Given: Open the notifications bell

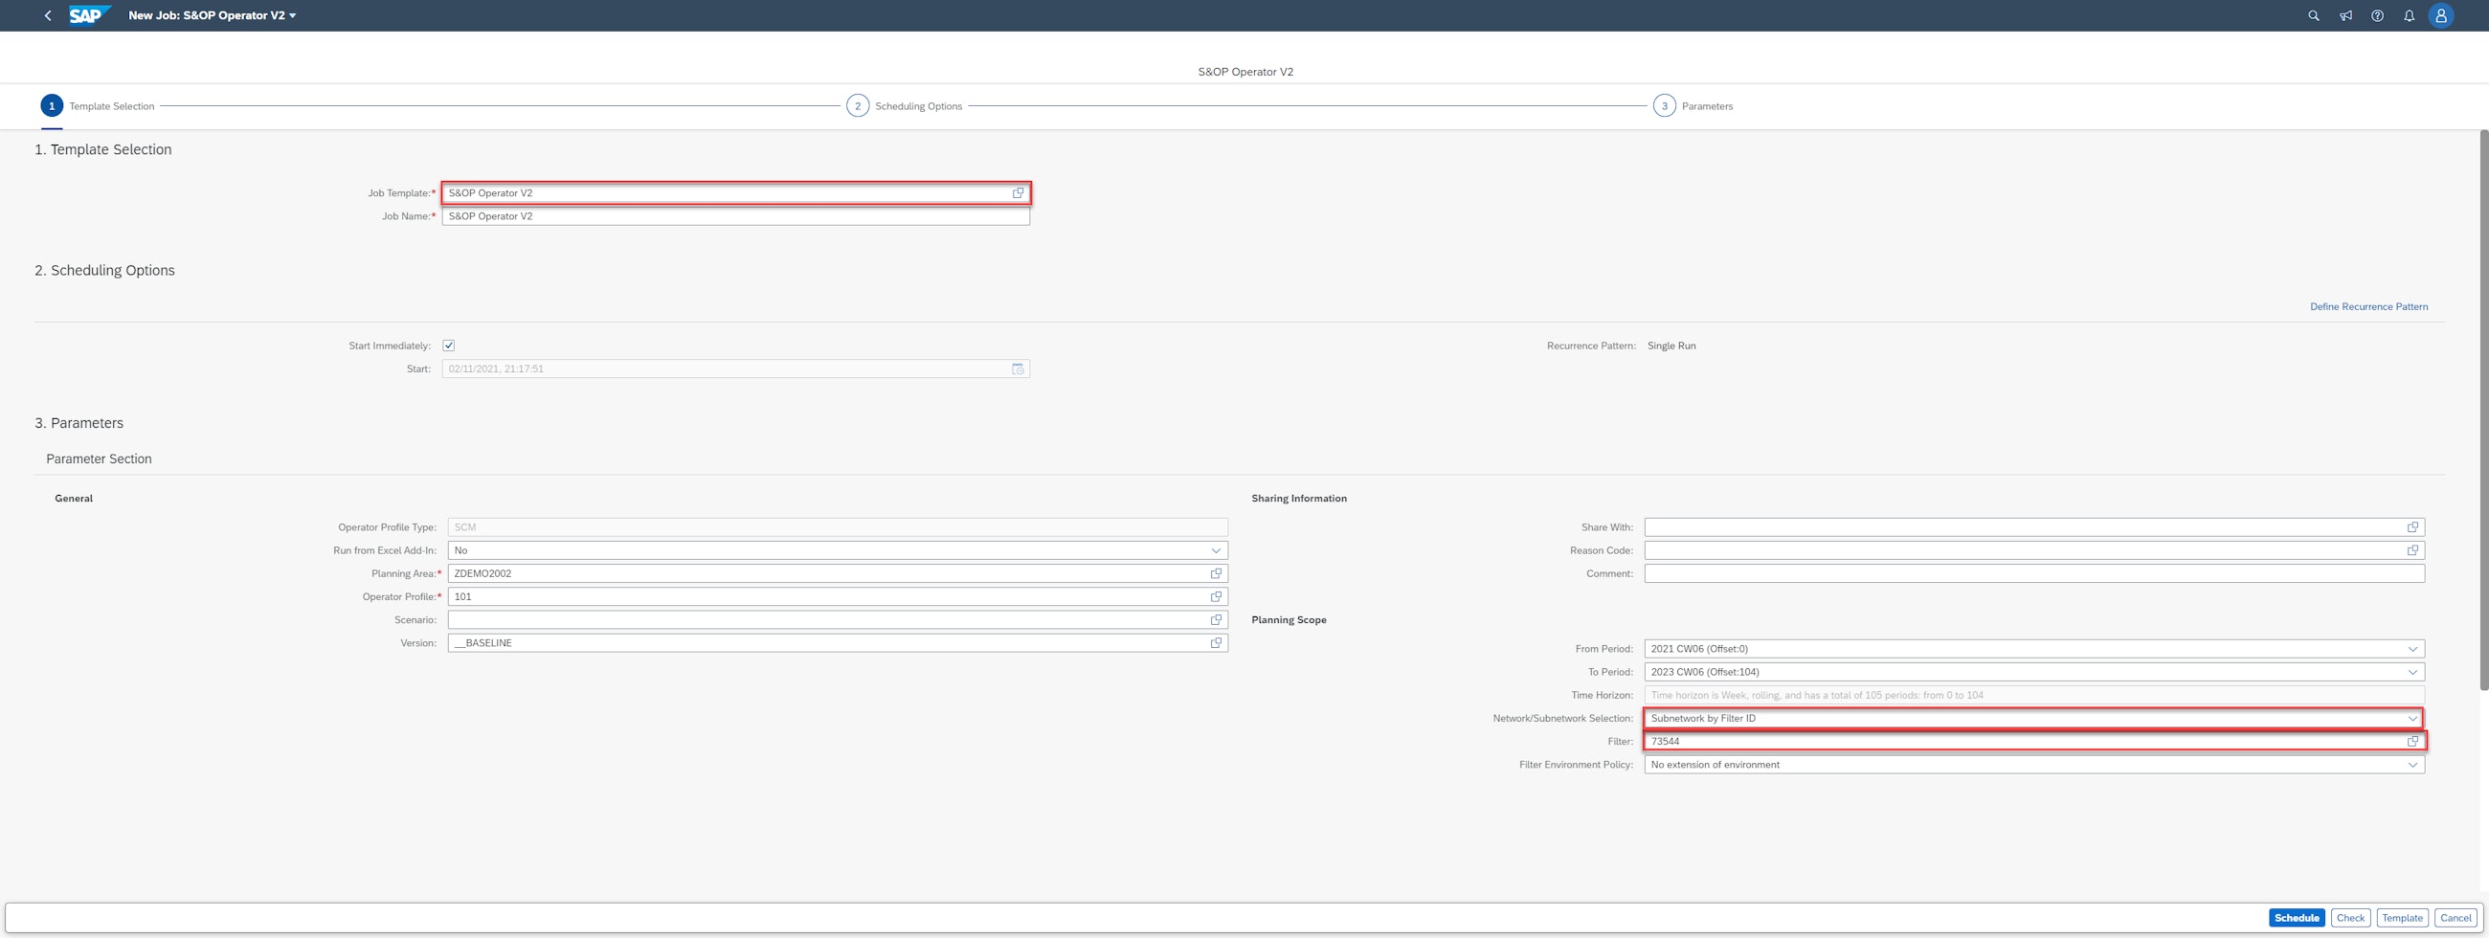Looking at the screenshot, I should 2409,15.
